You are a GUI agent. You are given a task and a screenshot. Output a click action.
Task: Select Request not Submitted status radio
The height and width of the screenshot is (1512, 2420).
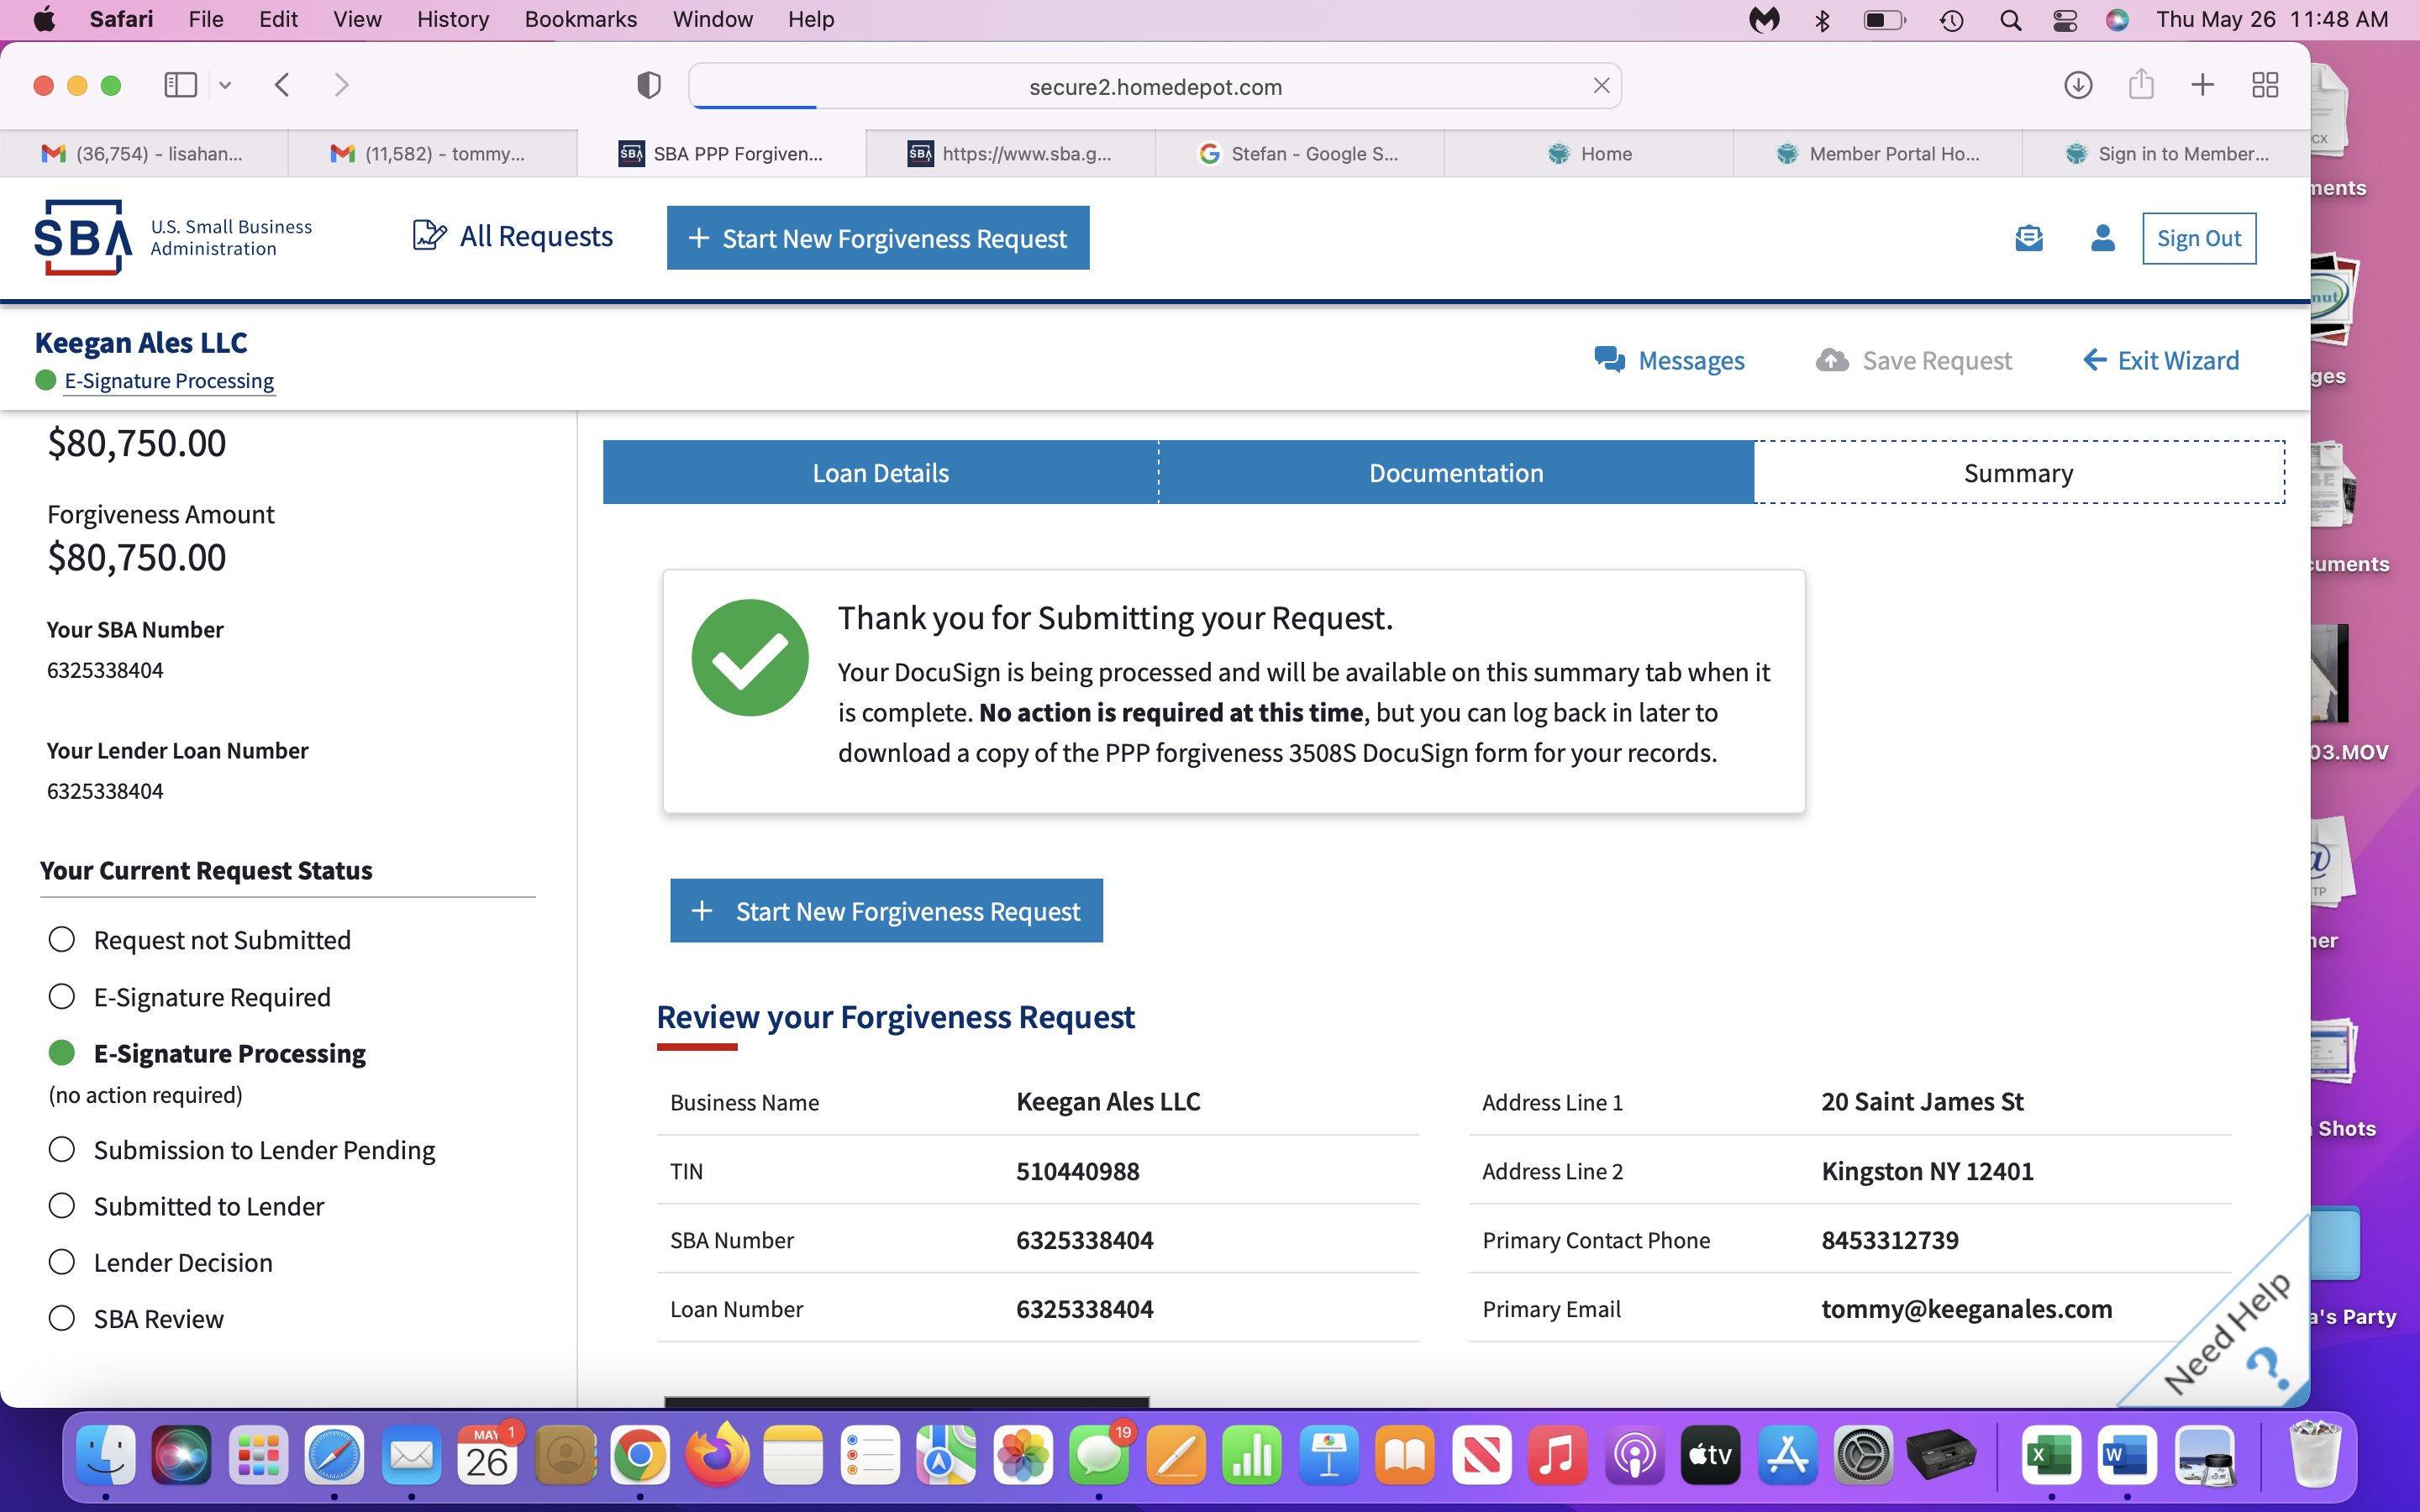coord(62,939)
